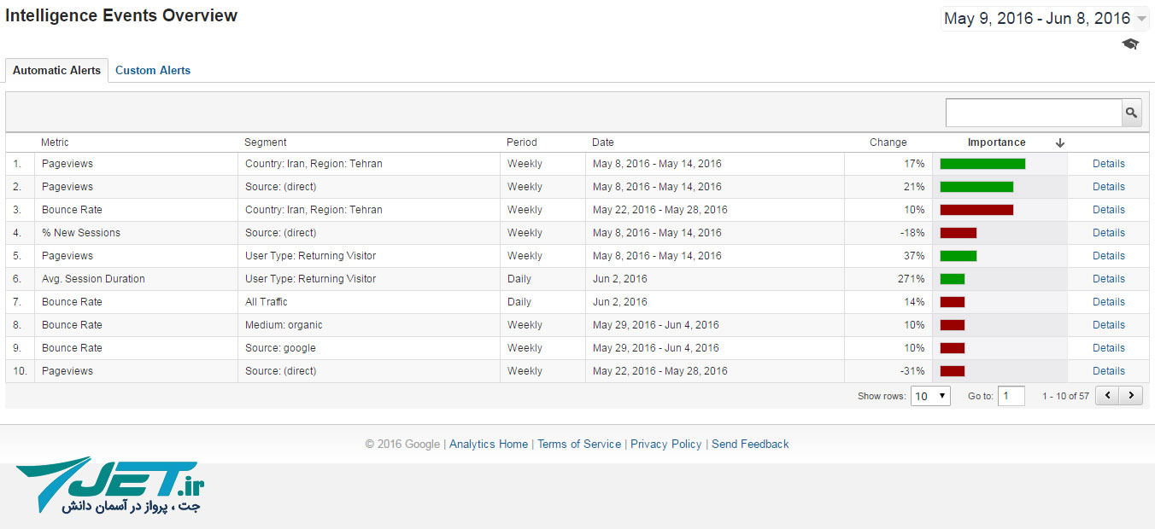Click the row 6 green importance bar
Image resolution: width=1155 pixels, height=529 pixels.
coord(953,279)
